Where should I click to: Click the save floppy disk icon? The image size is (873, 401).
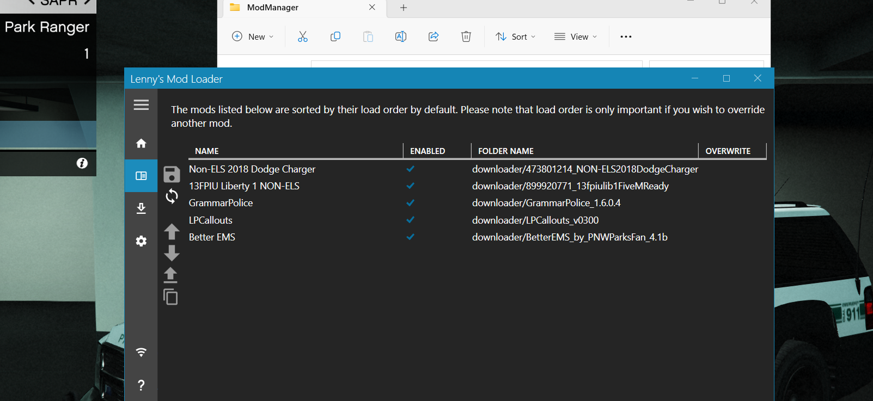pos(172,174)
